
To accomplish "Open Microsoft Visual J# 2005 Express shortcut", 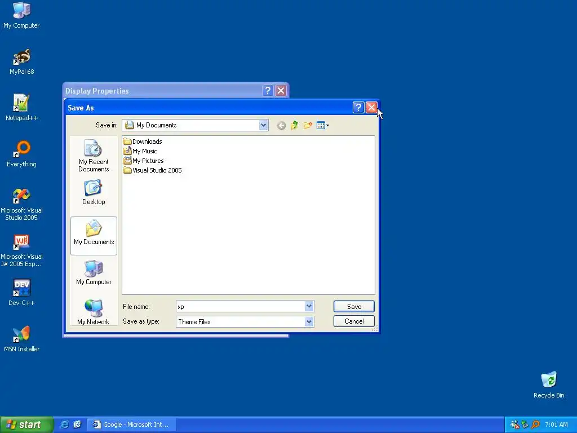I will (x=21, y=251).
